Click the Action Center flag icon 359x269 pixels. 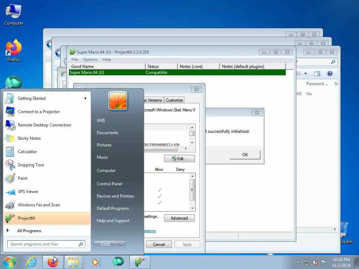323,262
